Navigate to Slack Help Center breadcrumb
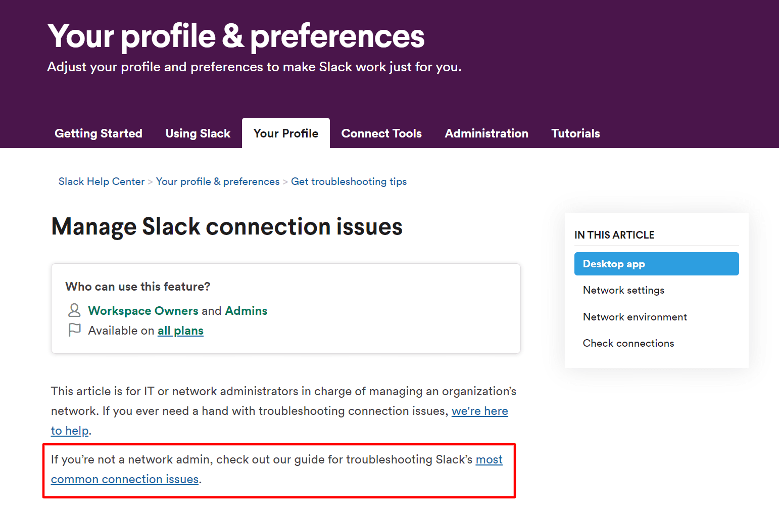779x514 pixels. (x=102, y=181)
